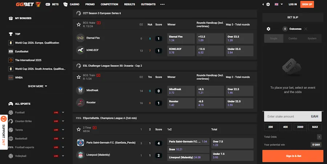Image resolution: width=327 pixels, height=164 pixels.
Task: Click the Basketball sport icon
Action: click(x=11, y=139)
